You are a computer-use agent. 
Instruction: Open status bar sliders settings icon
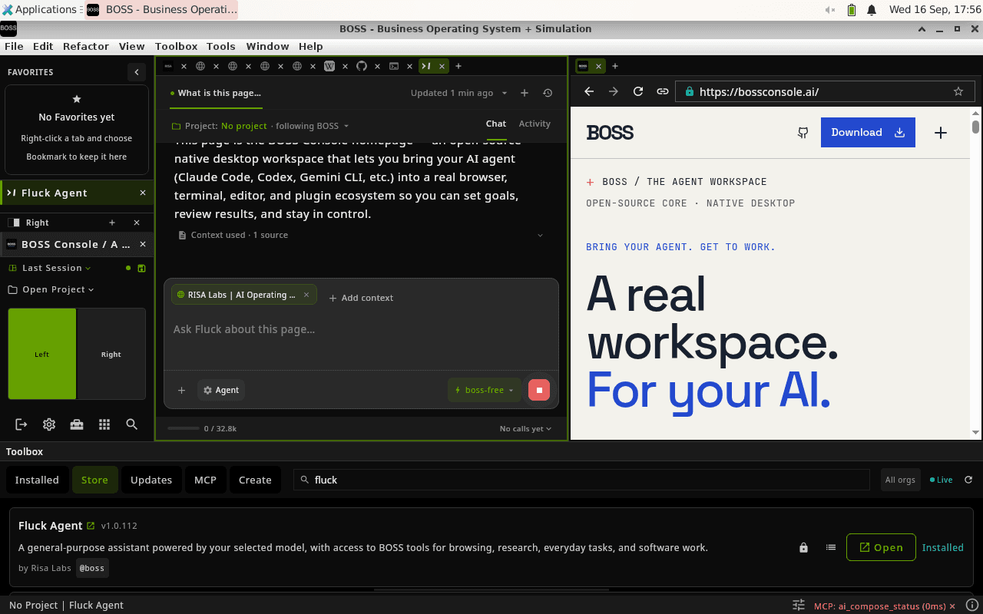tap(799, 605)
